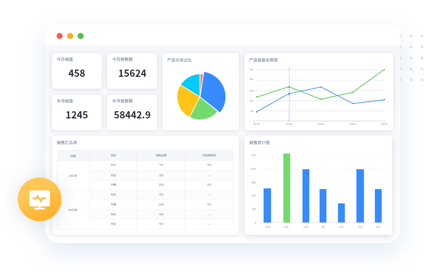Click the green line point at 2018年
This screenshot has width=437, height=273.
click(x=289, y=87)
